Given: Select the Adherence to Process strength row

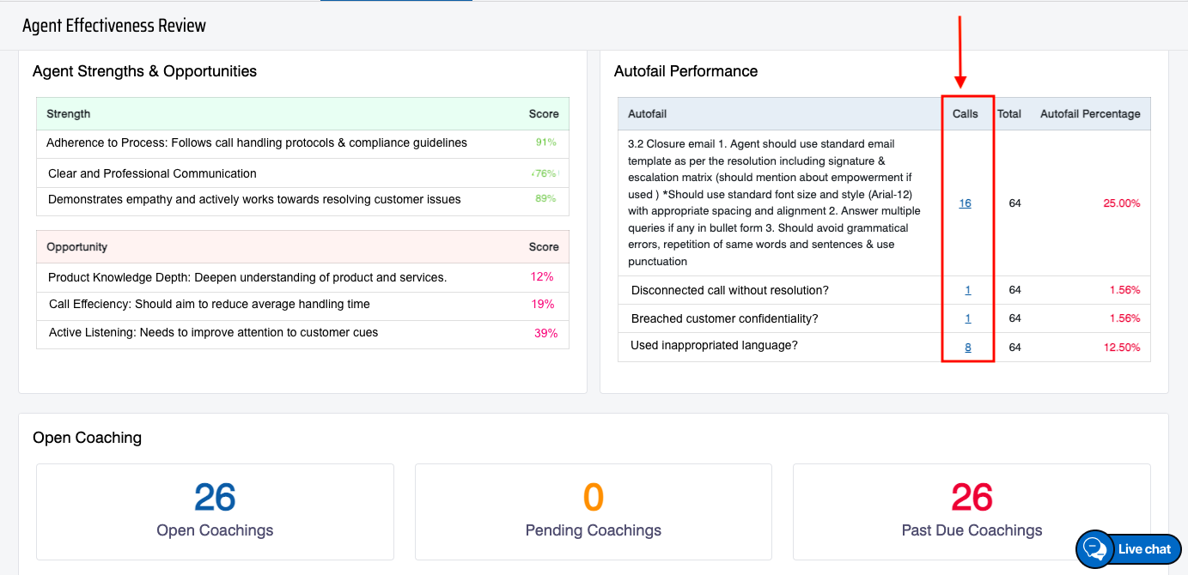Looking at the screenshot, I should click(x=257, y=143).
